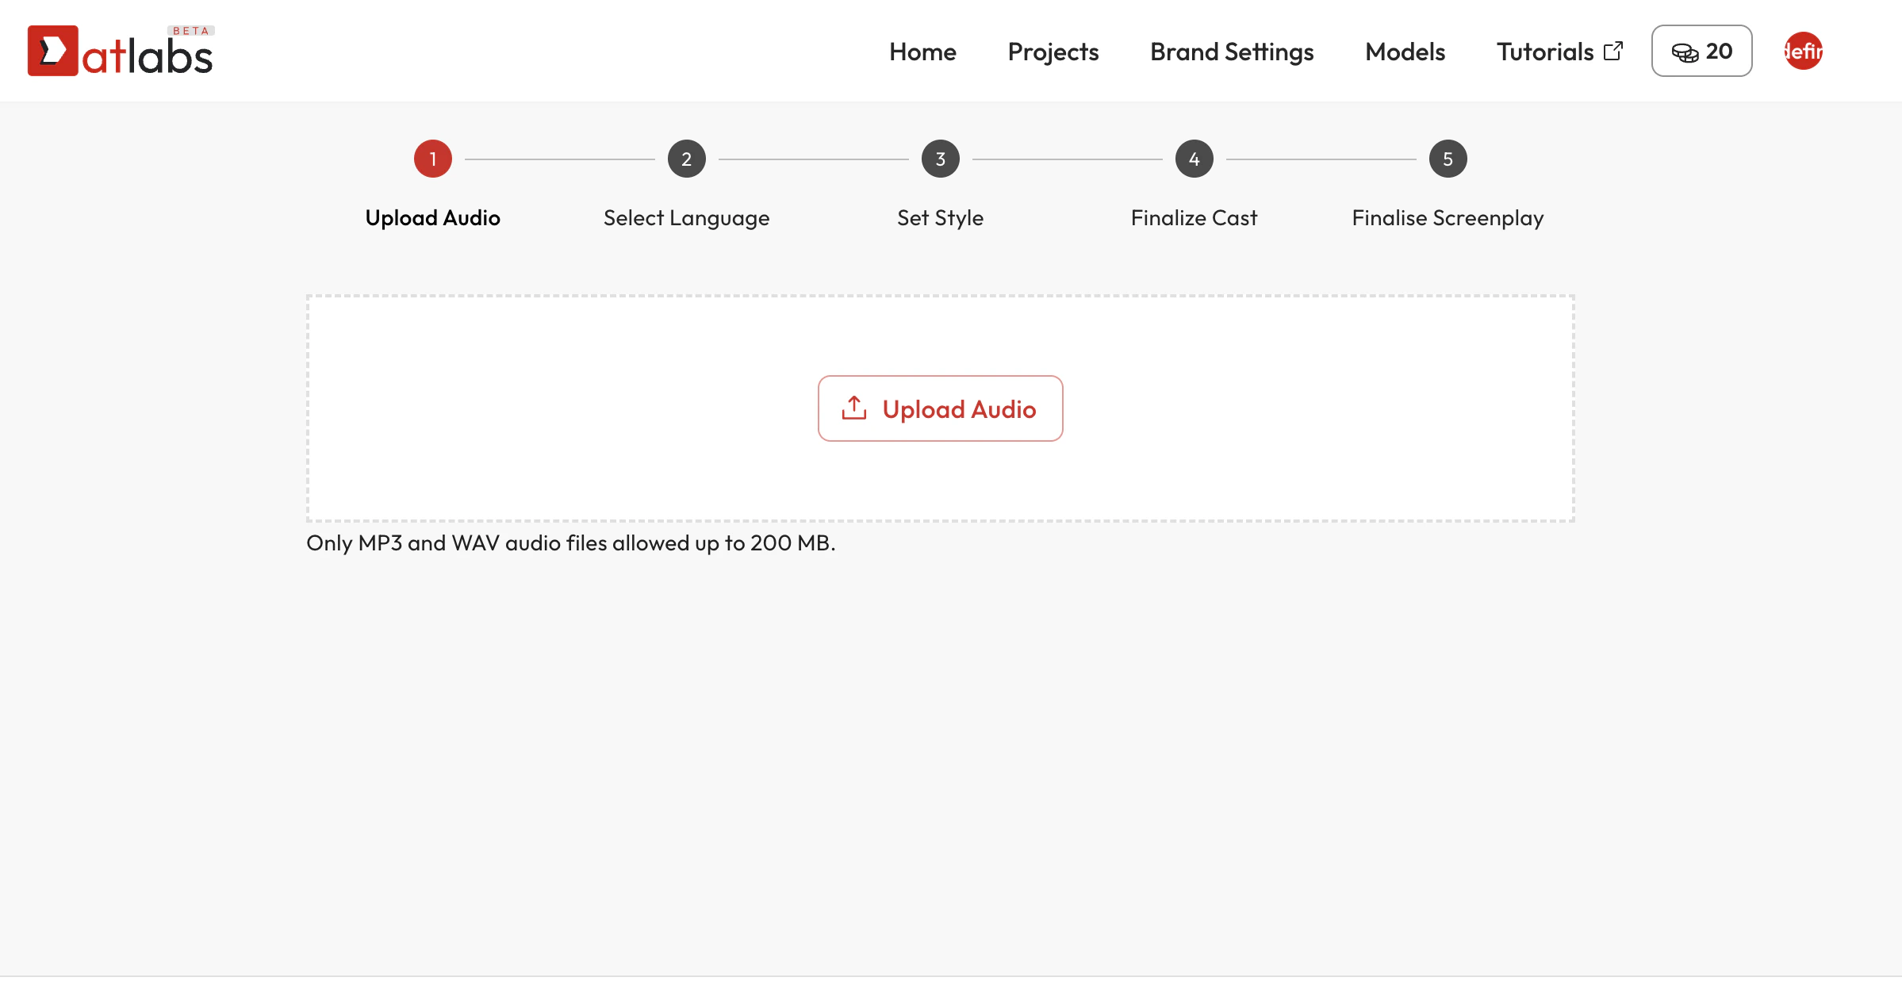The height and width of the screenshot is (985, 1902).
Task: Click the atlabs logo
Action: point(121,51)
